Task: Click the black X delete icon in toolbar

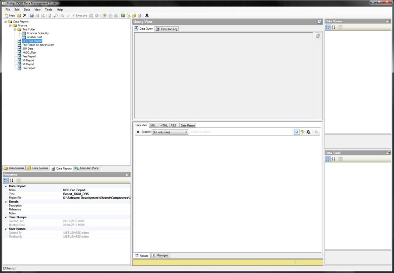Action: click(25, 15)
